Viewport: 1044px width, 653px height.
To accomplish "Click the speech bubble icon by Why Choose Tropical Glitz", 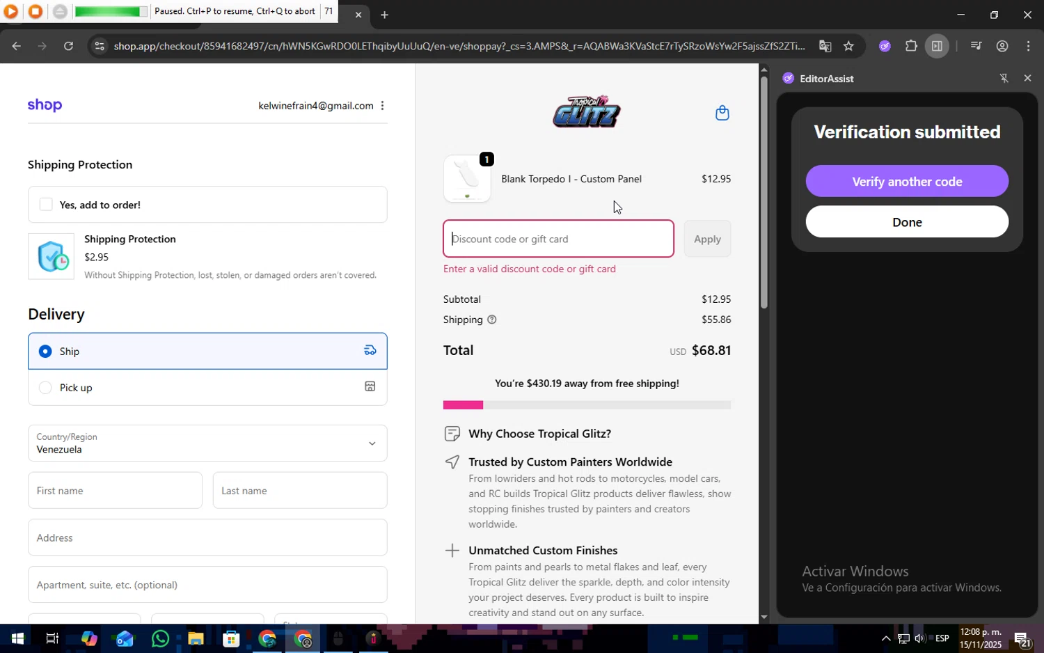I will 452,434.
